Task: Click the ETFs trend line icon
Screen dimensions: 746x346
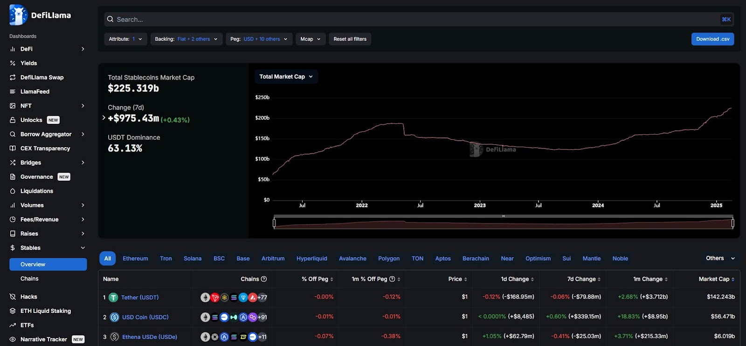Action: pyautogui.click(x=13, y=325)
